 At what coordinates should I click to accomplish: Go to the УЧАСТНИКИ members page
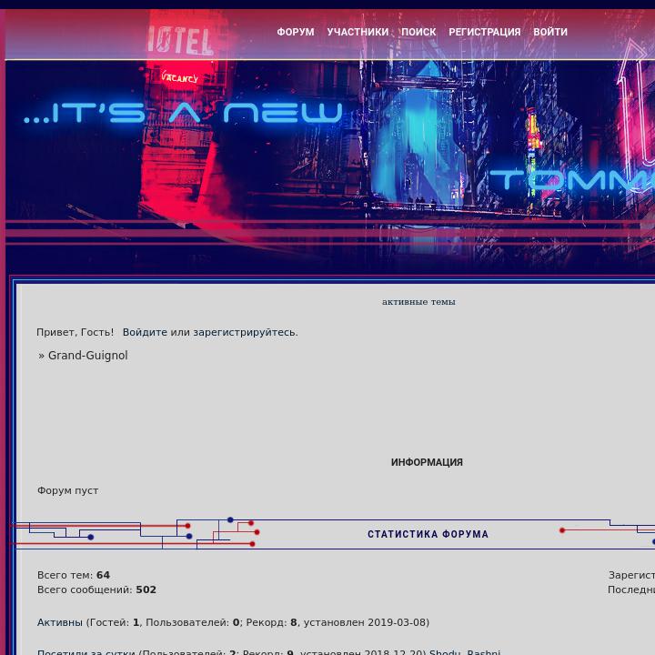358,32
